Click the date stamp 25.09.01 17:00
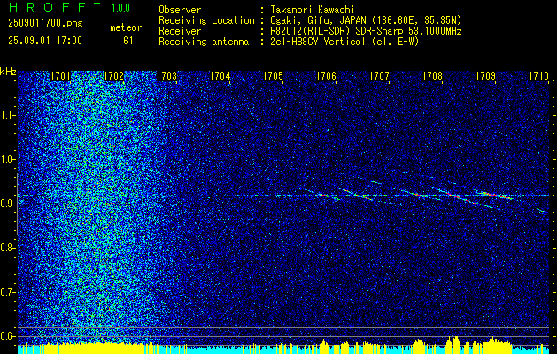The height and width of the screenshot is (354, 557). (45, 41)
